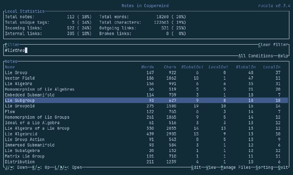Open the Help option
Image resolution: width=293 pixels, height=175 pixels.
(x=283, y=56)
